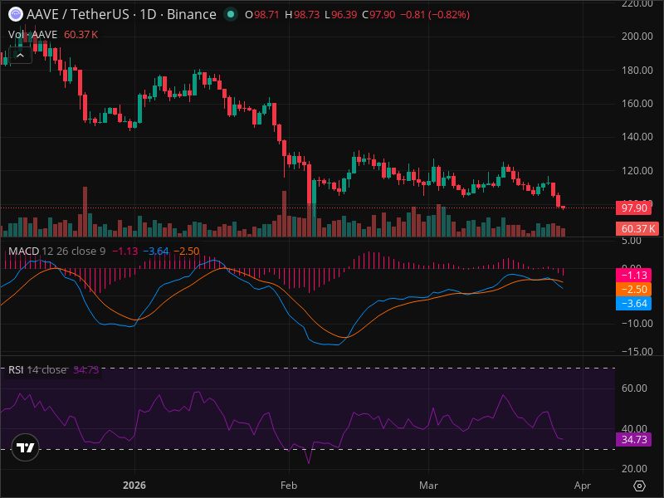The height and width of the screenshot is (498, 664).
Task: Click the 120.00 price scale label
Action: [x=637, y=171]
